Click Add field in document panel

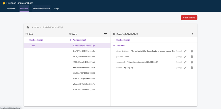pos(120,46)
